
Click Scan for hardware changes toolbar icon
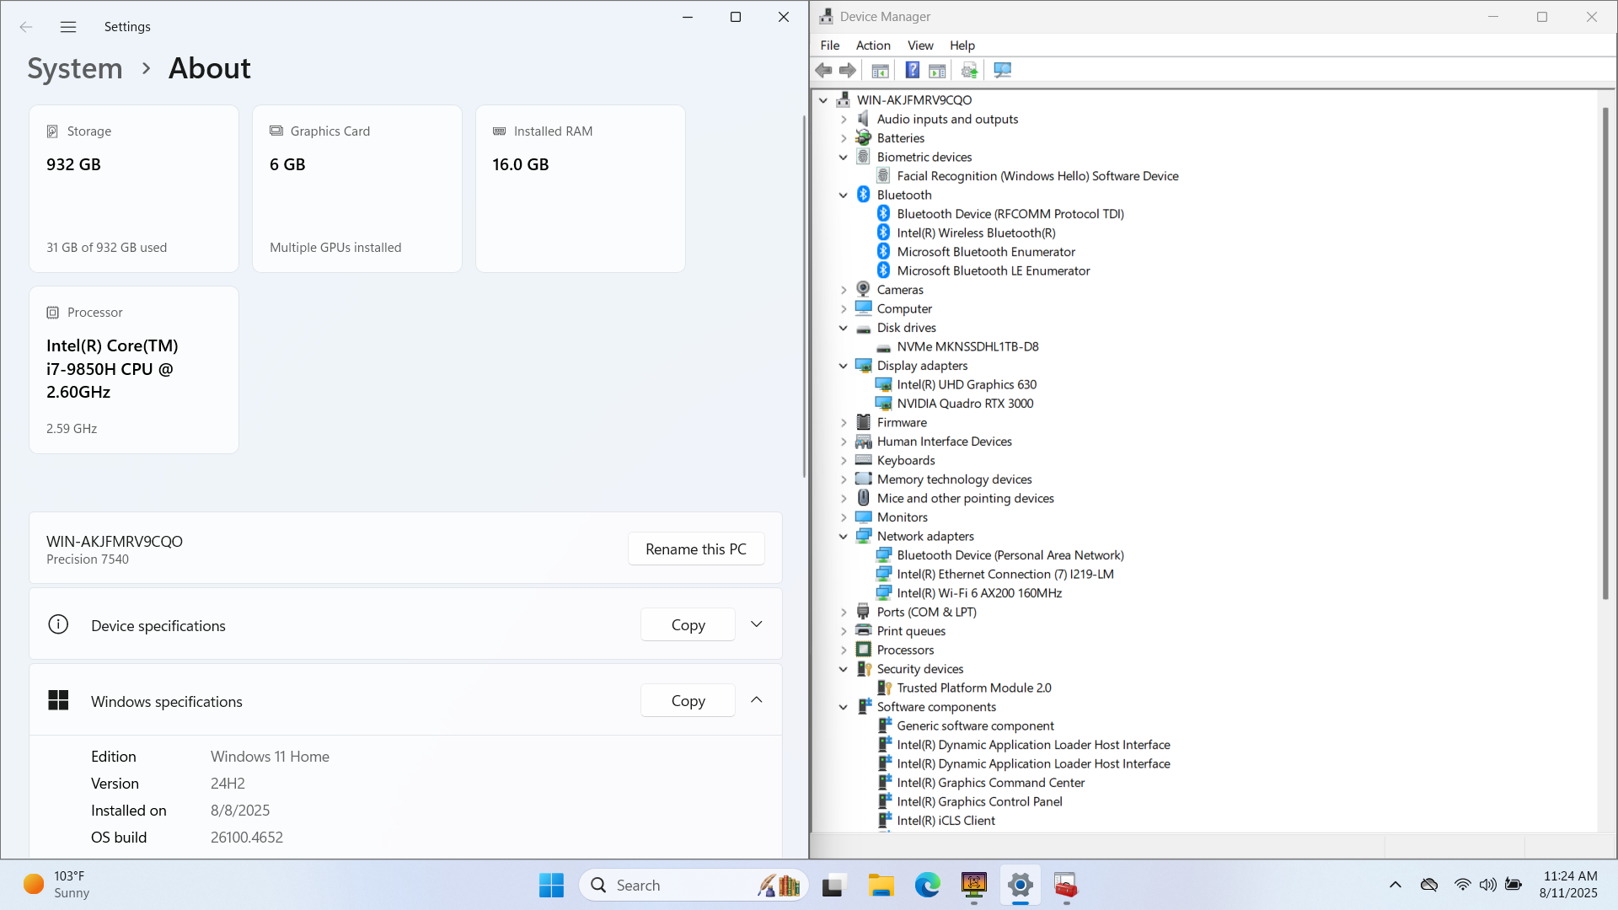1002,70
